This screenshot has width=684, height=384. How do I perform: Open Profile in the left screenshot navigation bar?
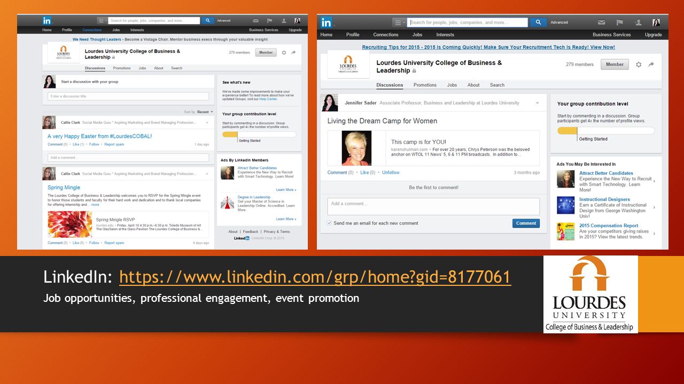pos(67,30)
